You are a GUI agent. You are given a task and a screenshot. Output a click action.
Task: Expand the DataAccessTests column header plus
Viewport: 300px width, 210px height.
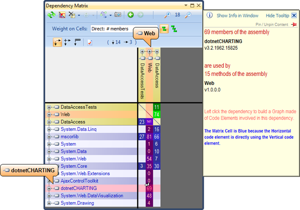pos(142,51)
